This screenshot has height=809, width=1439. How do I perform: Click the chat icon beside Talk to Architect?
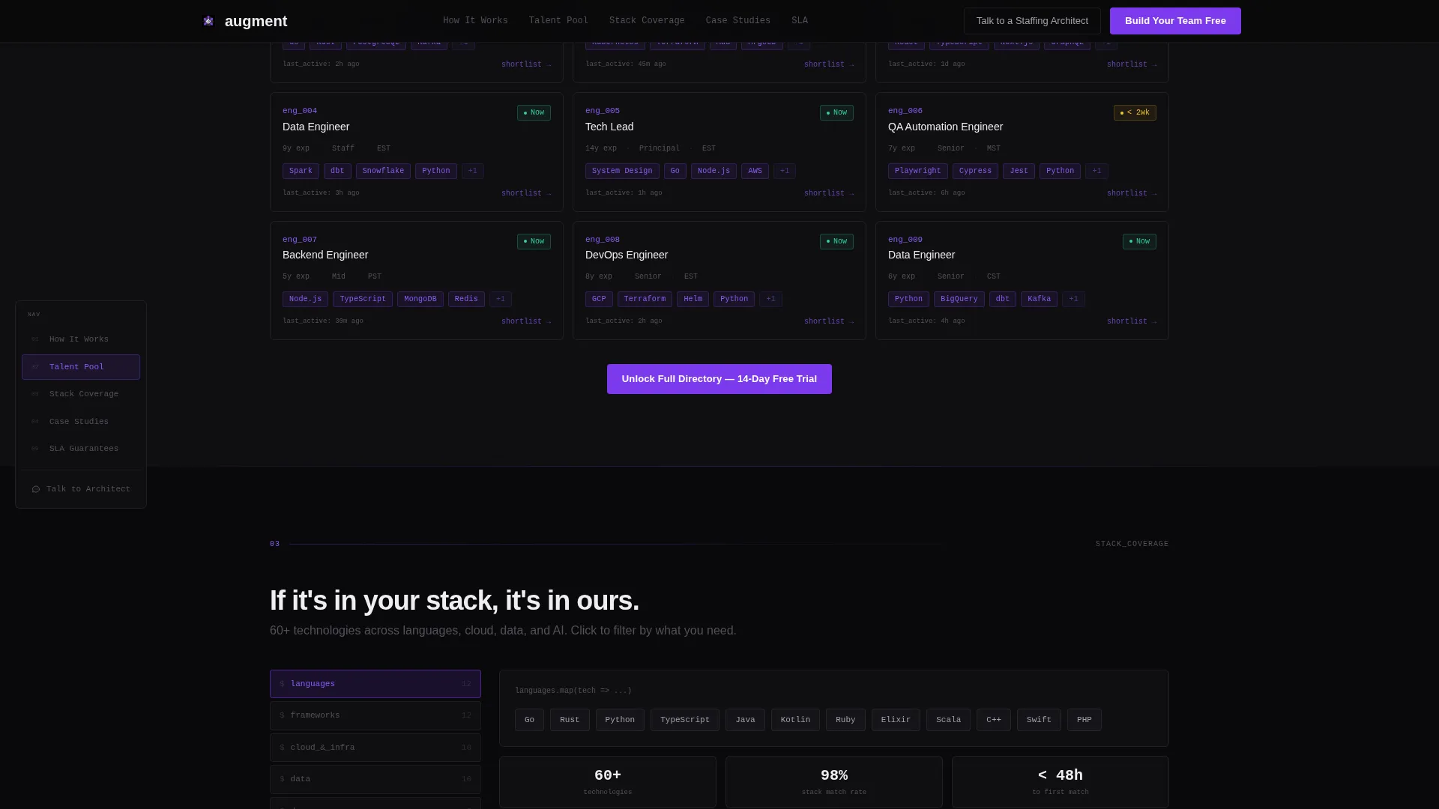[35, 489]
